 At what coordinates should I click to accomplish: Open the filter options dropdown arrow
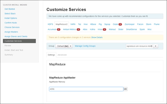pyautogui.click(x=156, y=46)
